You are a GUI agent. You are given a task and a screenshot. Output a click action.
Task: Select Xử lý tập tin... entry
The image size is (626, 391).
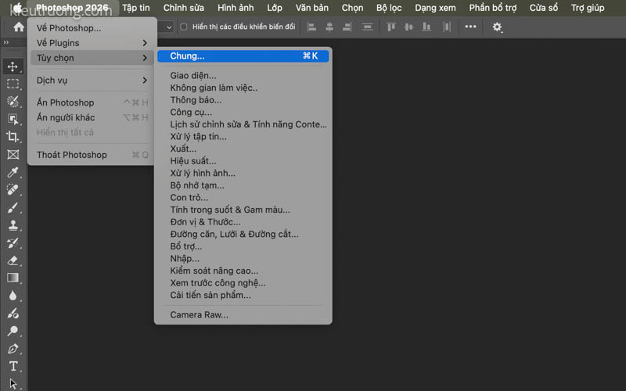pos(243,136)
